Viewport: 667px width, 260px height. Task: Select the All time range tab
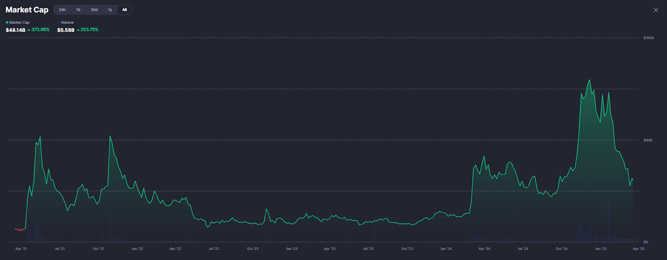click(x=125, y=10)
